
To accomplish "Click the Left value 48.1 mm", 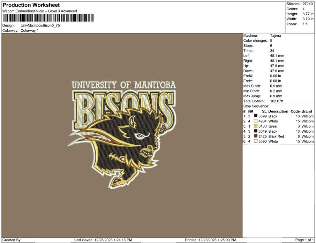I will [x=277, y=55].
